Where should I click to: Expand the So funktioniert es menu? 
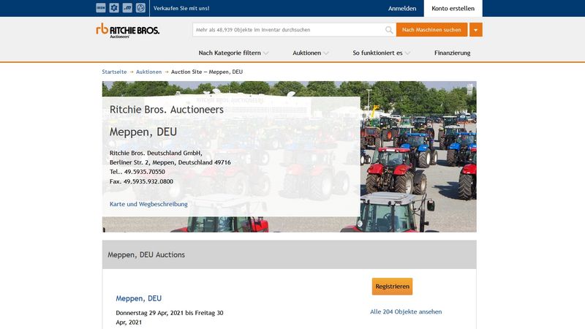pyautogui.click(x=381, y=53)
